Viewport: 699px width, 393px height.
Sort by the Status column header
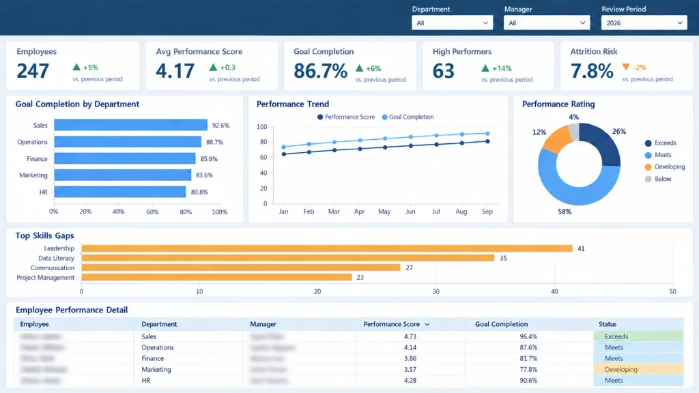(x=608, y=324)
